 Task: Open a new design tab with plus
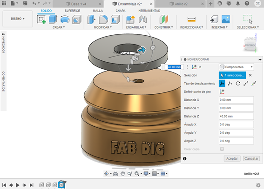pos(210,4)
